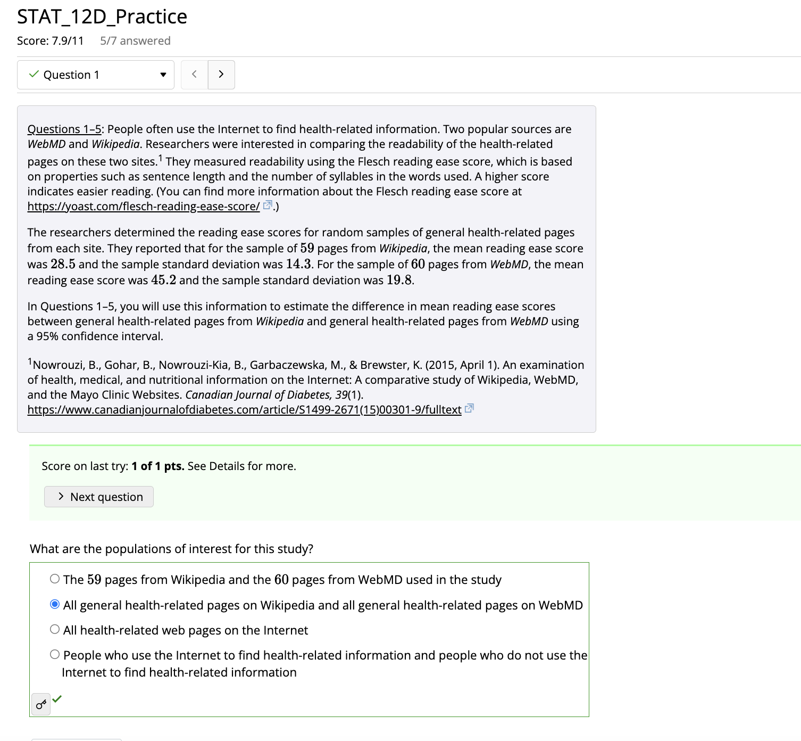Click the green checkmark inside the Question 1 selector

(33, 75)
